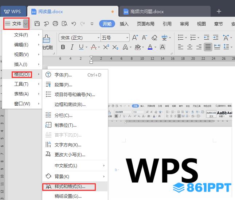235x200 pixels.
Task: Open the 工具(T) menu entry
Action: click(22, 84)
